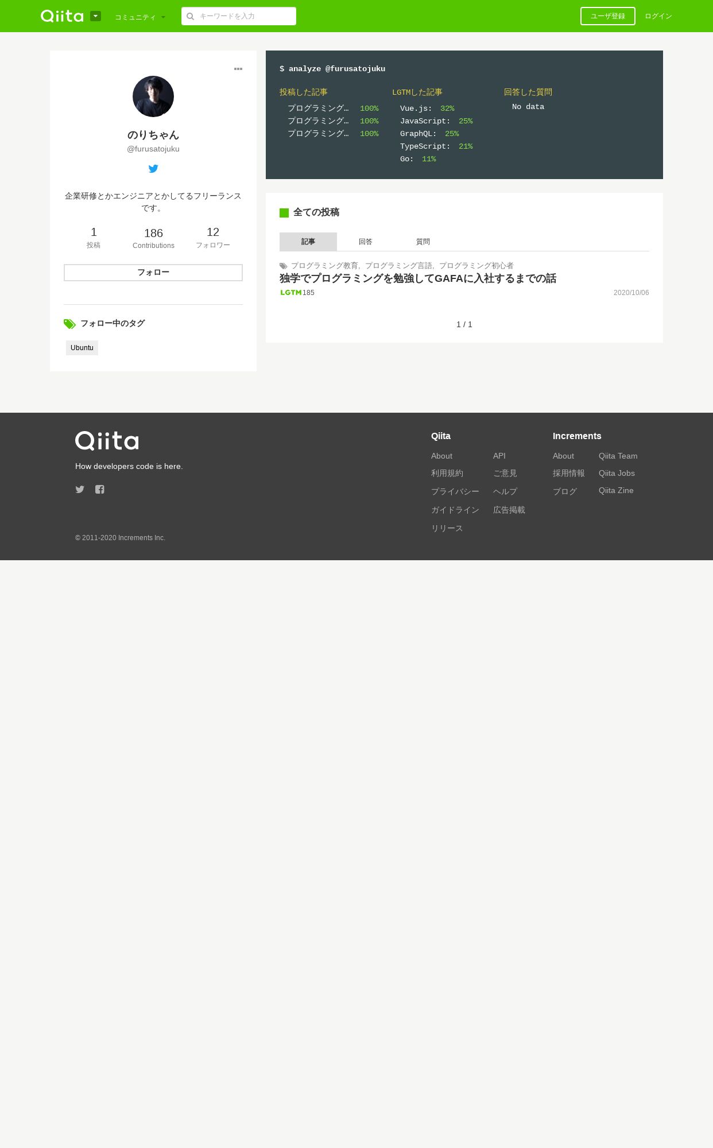Click the 186 Contributions count

[x=153, y=238]
